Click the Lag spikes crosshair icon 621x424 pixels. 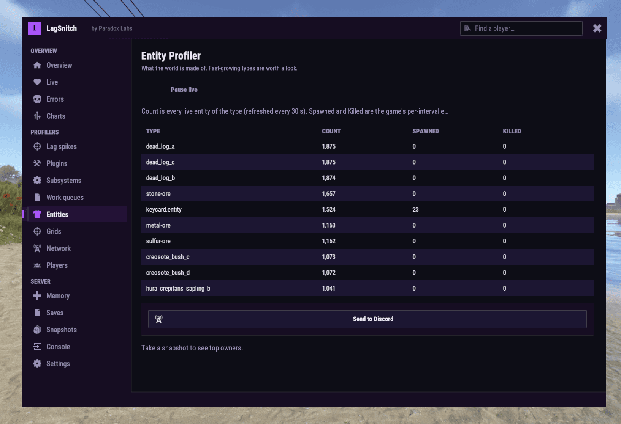tap(37, 146)
